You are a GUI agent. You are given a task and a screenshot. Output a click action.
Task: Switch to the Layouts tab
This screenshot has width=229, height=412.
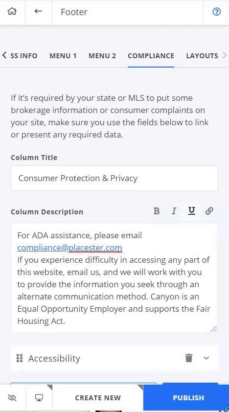coord(202,56)
